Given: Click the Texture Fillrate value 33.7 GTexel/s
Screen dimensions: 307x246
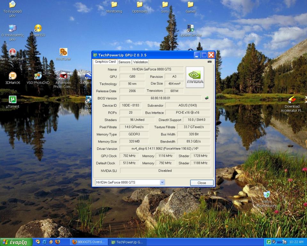Looking at the screenshot, I should 194,127.
